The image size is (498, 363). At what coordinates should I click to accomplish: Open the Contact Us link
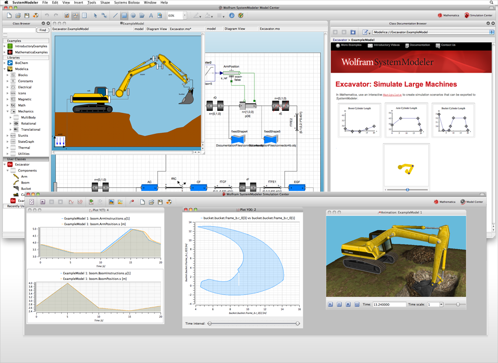[446, 45]
